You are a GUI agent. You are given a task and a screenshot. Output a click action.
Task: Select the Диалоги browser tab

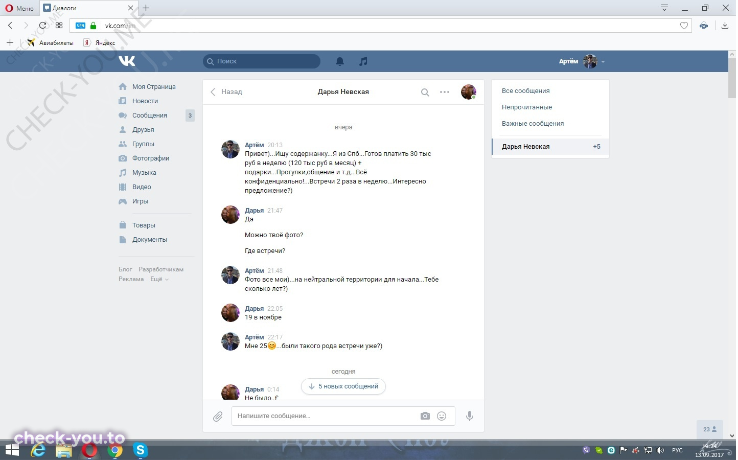(88, 8)
